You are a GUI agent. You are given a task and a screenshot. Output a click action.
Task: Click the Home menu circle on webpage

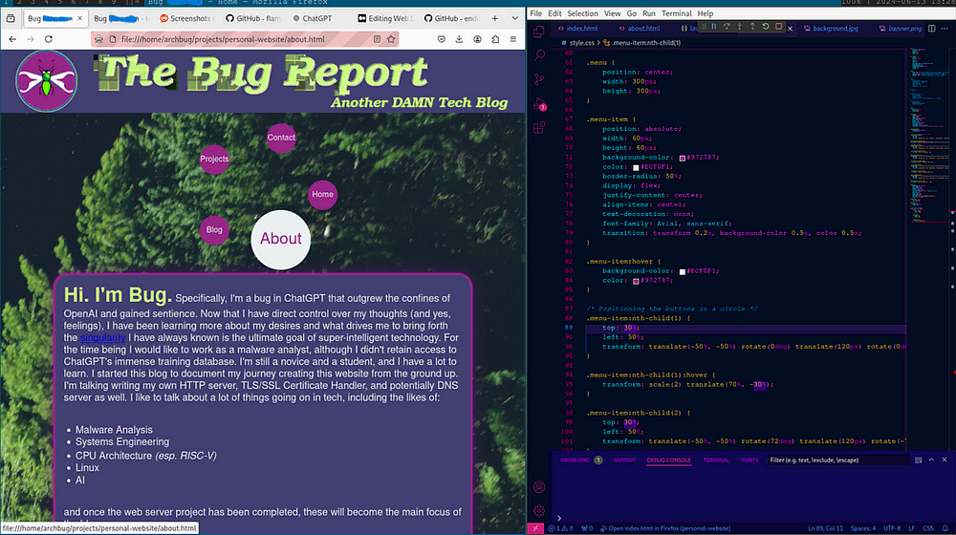[x=322, y=194]
